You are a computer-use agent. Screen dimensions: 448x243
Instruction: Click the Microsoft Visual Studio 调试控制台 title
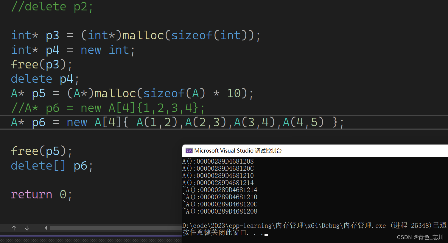(238, 151)
